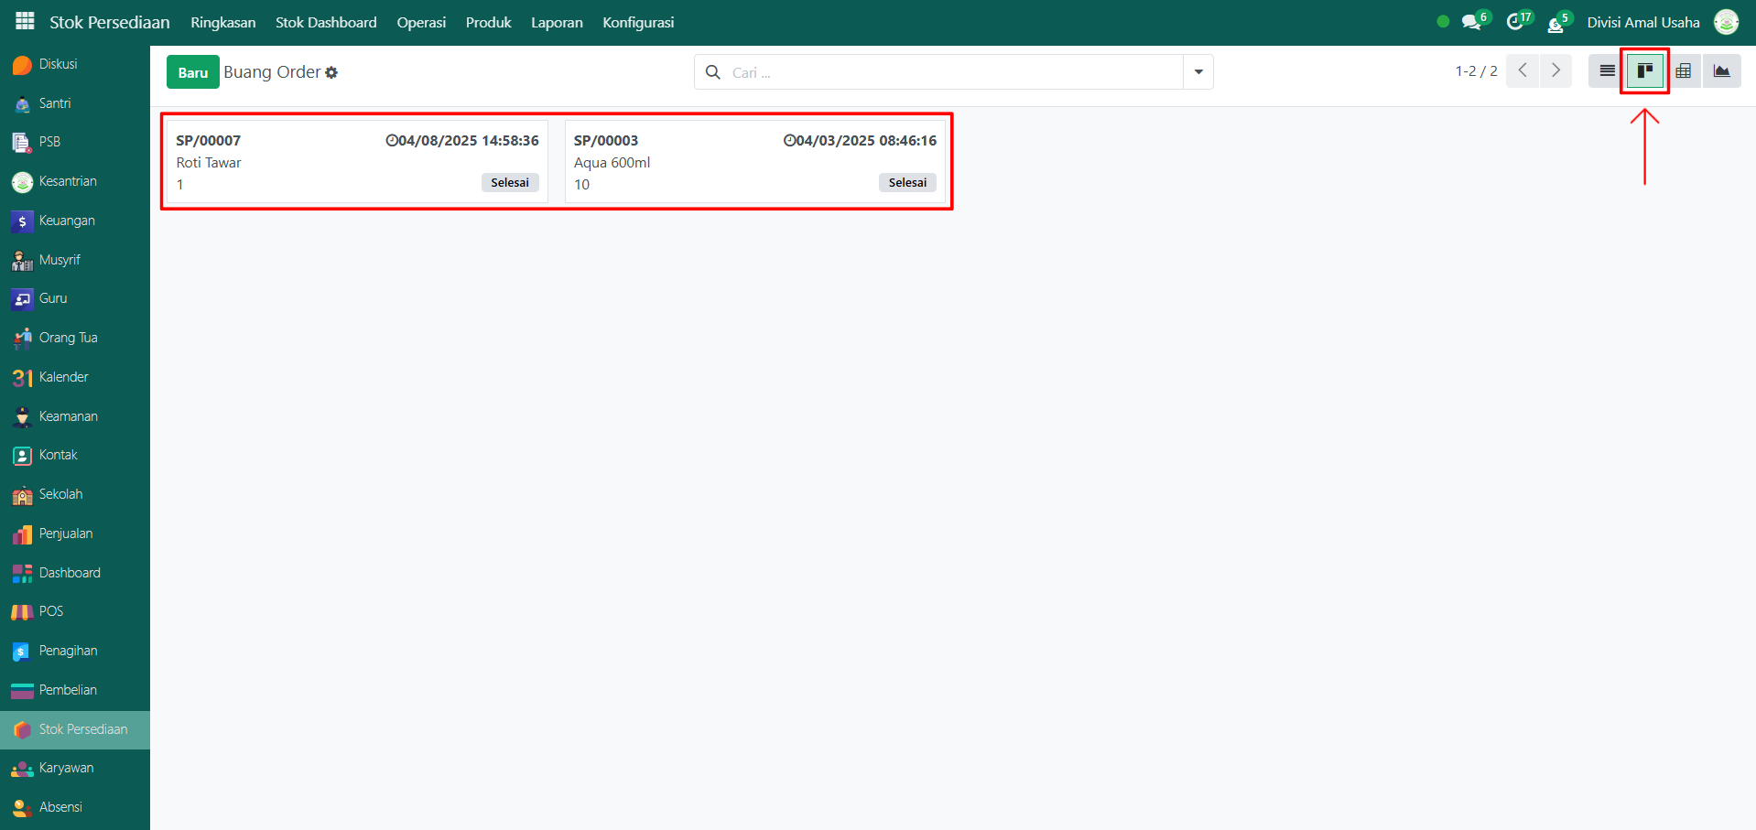This screenshot has height=830, width=1756.
Task: Click the Baru button
Action: point(192,72)
